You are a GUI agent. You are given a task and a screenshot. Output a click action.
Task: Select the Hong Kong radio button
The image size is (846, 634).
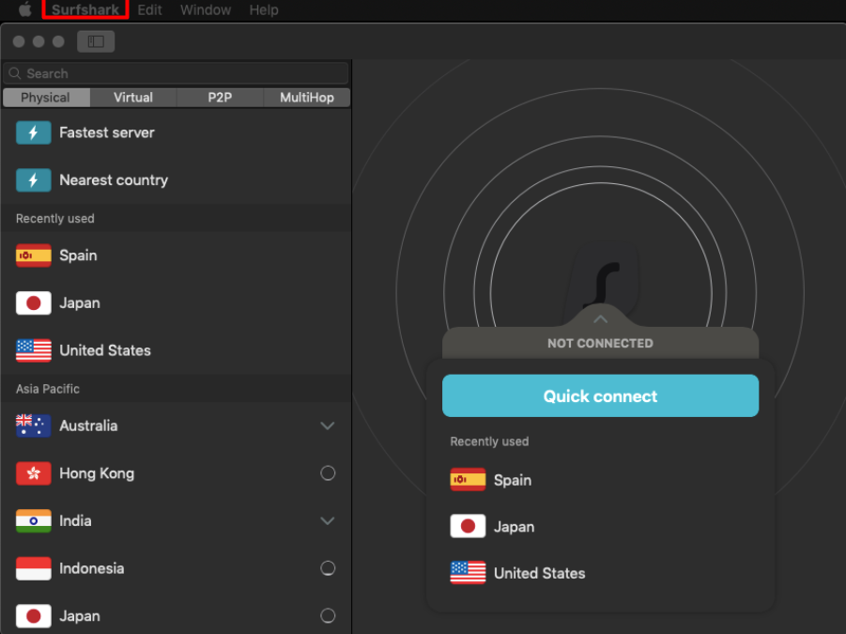tap(328, 473)
